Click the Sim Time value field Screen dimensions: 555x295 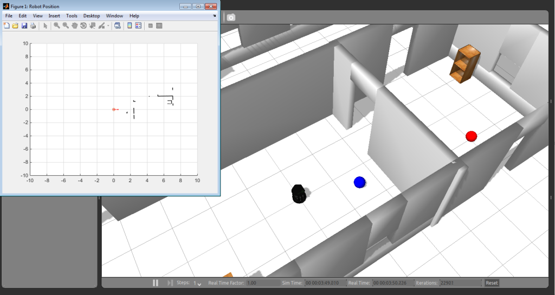[x=326, y=283]
